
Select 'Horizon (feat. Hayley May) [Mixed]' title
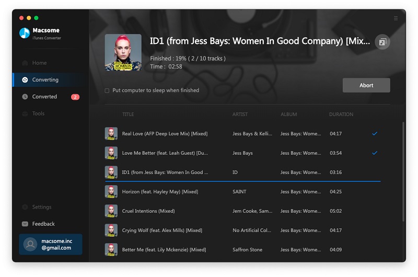click(x=160, y=192)
